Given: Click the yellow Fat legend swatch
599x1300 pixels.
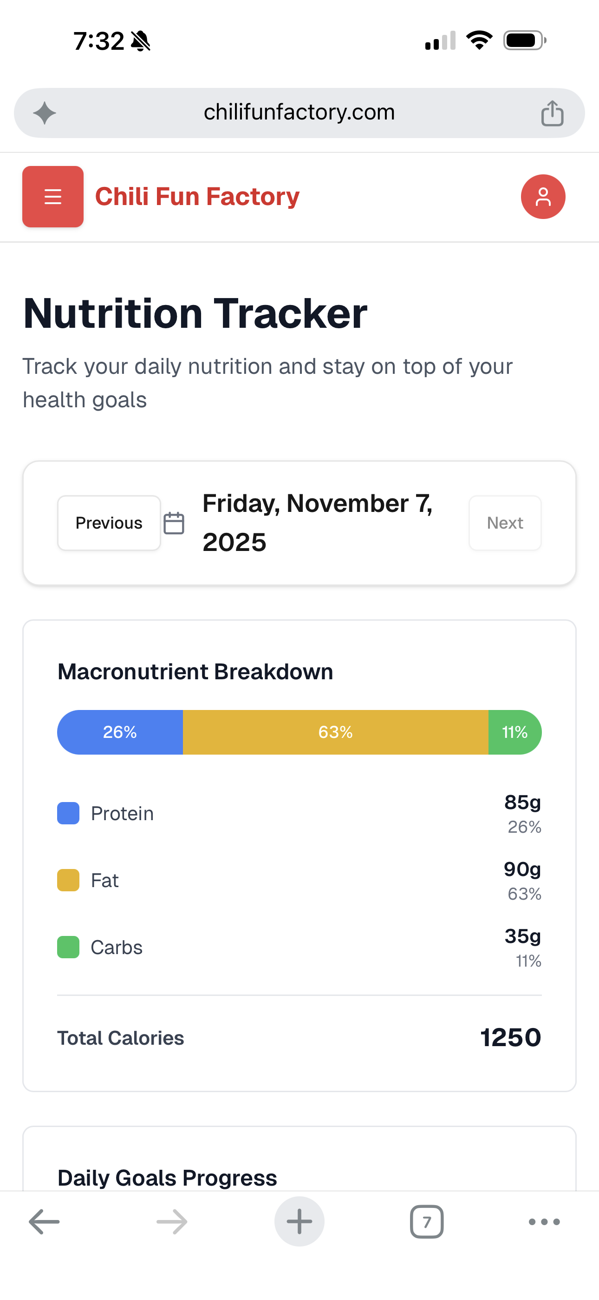Looking at the screenshot, I should [68, 880].
